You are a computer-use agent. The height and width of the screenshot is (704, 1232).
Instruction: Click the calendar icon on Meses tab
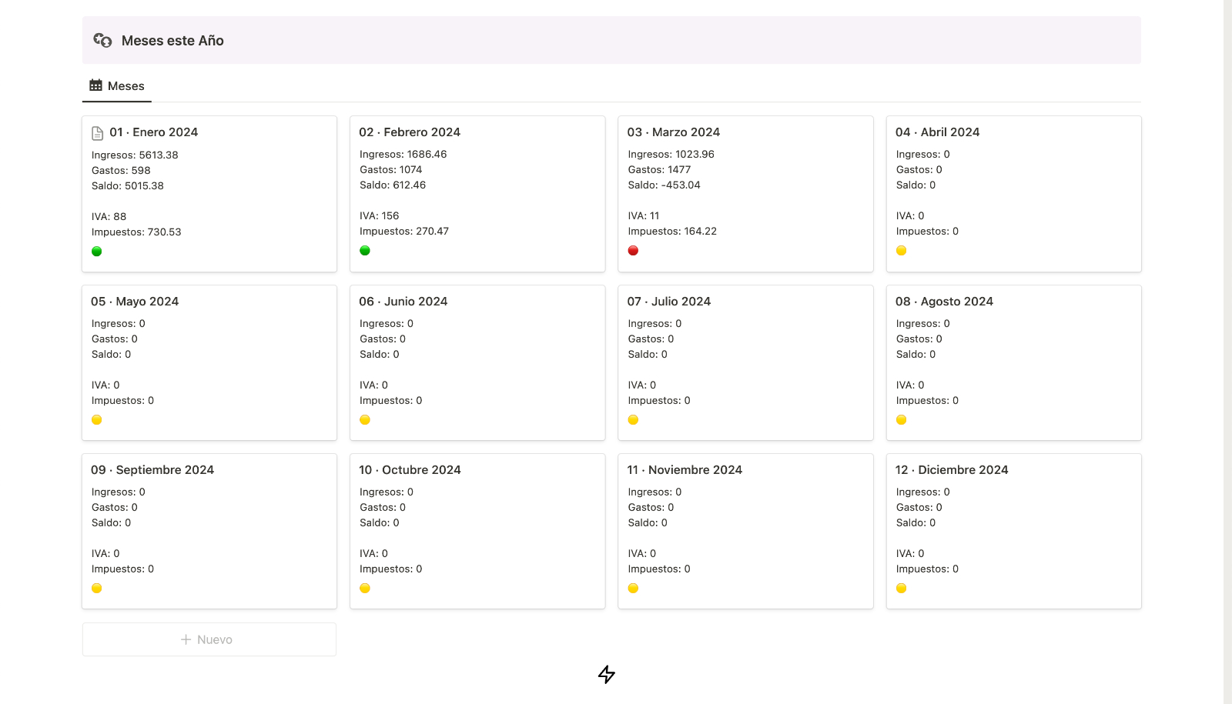click(x=95, y=85)
